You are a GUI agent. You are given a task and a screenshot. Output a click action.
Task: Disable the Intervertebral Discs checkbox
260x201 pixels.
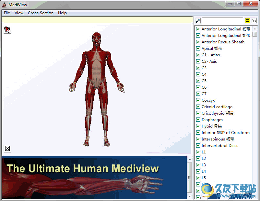198,146
